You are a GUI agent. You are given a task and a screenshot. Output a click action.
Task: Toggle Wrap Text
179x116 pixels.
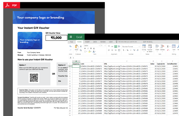(119, 46)
